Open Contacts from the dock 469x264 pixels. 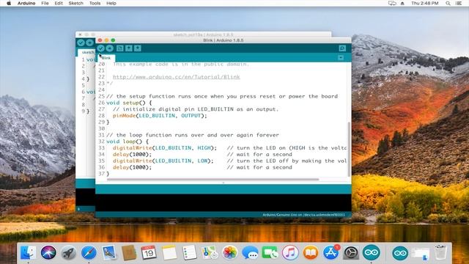click(129, 252)
